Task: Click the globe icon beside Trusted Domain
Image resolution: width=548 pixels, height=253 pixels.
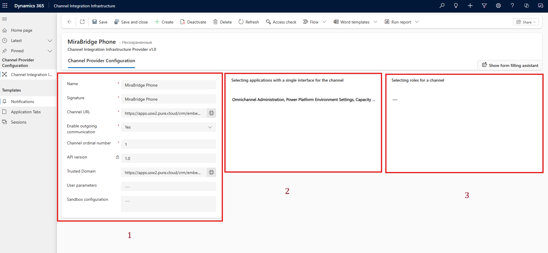Action: 211,173
